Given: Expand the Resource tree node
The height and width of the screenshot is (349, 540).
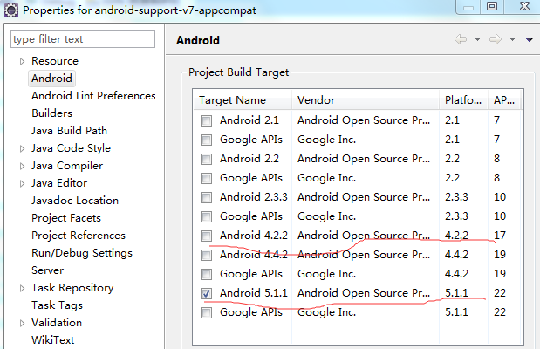Looking at the screenshot, I should 22,61.
